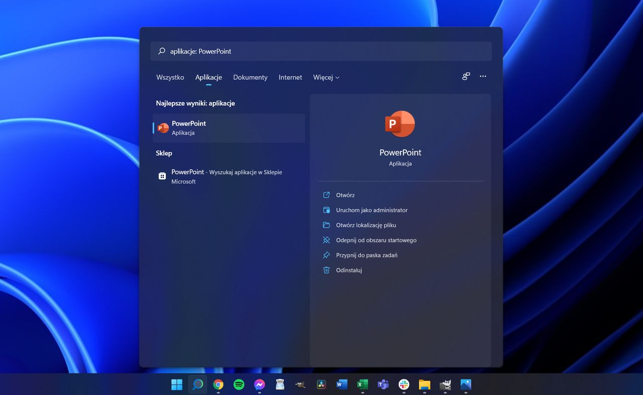Click the open icon beside Otwórz
The height and width of the screenshot is (395, 643).
click(327, 195)
